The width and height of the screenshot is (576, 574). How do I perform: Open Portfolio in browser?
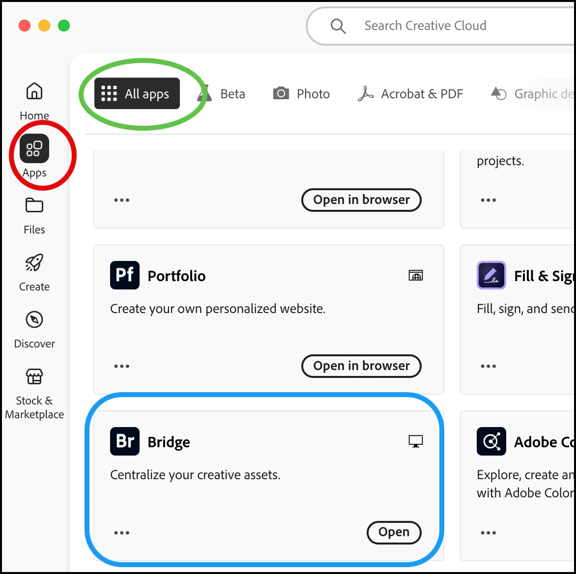361,366
